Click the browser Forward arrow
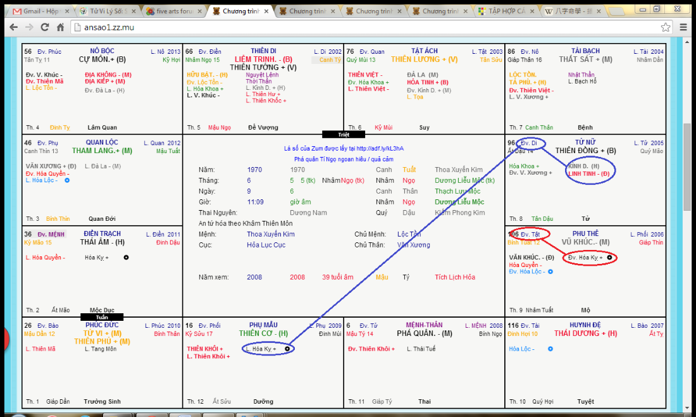 coord(29,27)
